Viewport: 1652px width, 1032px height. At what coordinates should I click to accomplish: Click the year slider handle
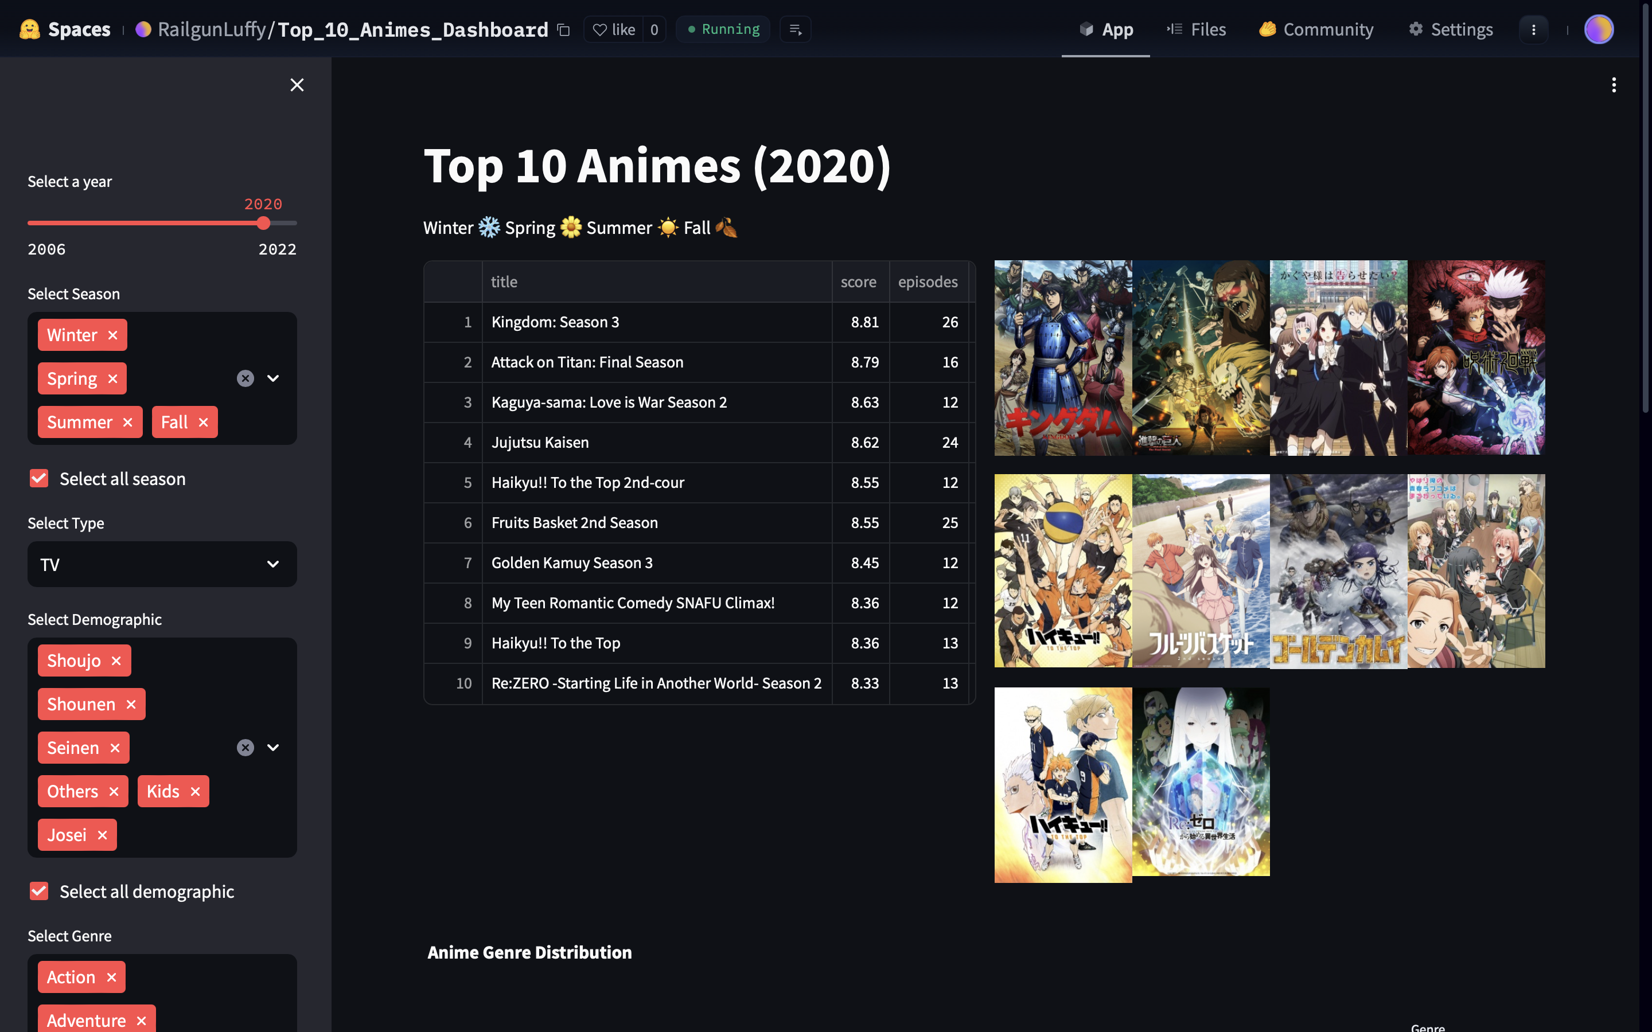coord(263,223)
